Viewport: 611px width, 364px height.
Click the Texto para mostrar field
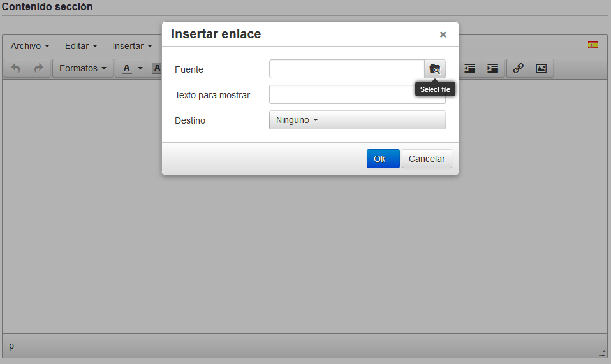click(357, 94)
